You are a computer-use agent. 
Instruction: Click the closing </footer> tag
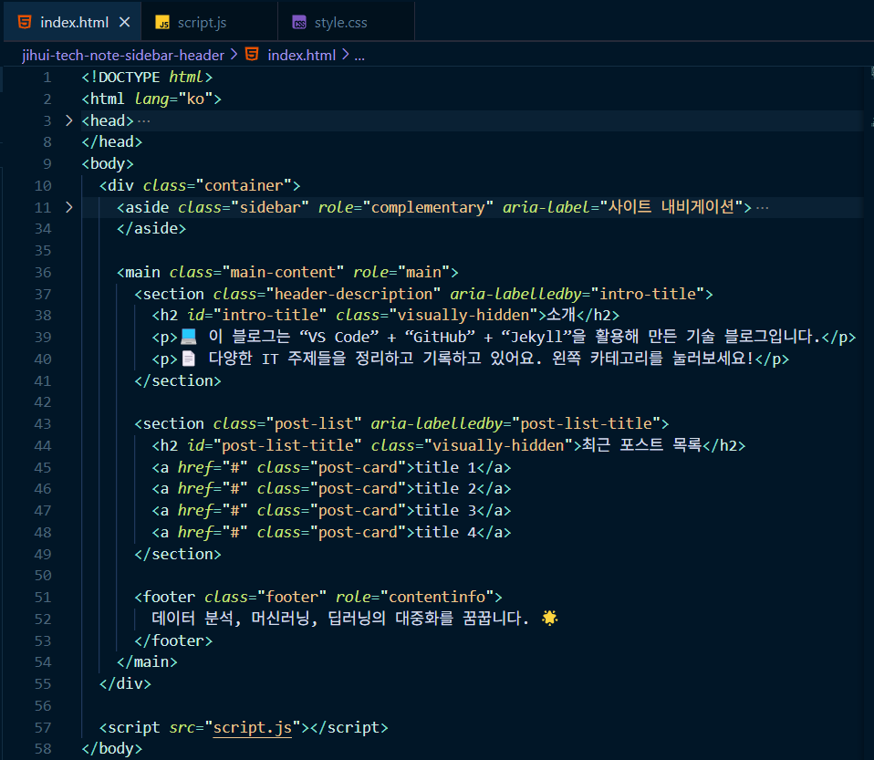click(173, 640)
